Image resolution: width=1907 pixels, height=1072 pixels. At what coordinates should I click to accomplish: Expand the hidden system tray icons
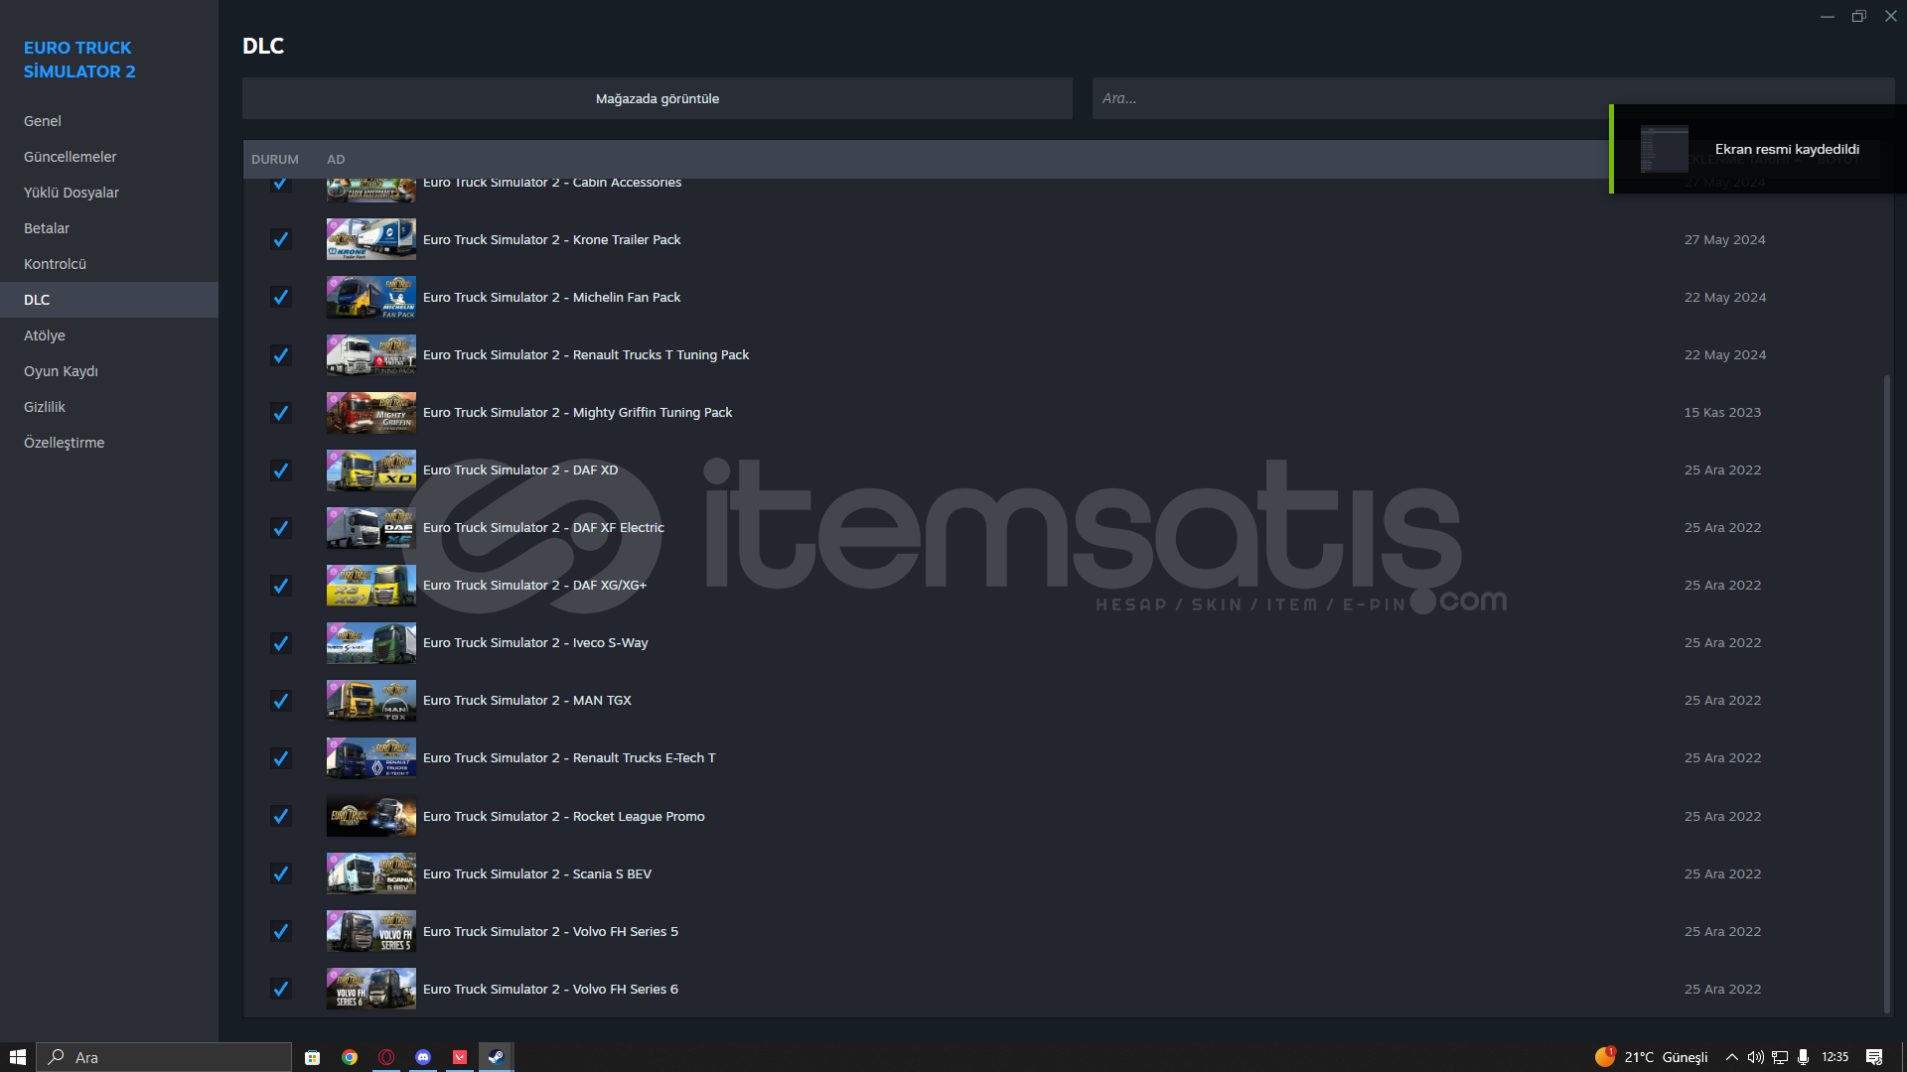click(x=1731, y=1057)
